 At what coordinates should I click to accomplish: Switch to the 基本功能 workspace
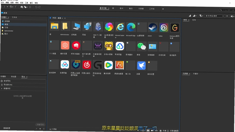tap(103, 8)
